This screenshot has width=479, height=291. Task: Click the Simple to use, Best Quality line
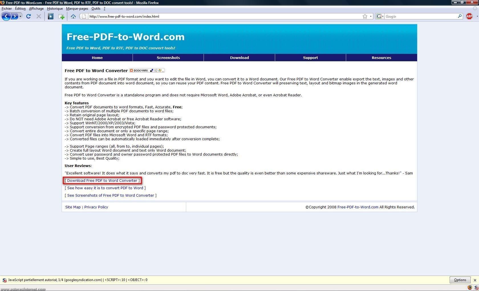[92, 158]
